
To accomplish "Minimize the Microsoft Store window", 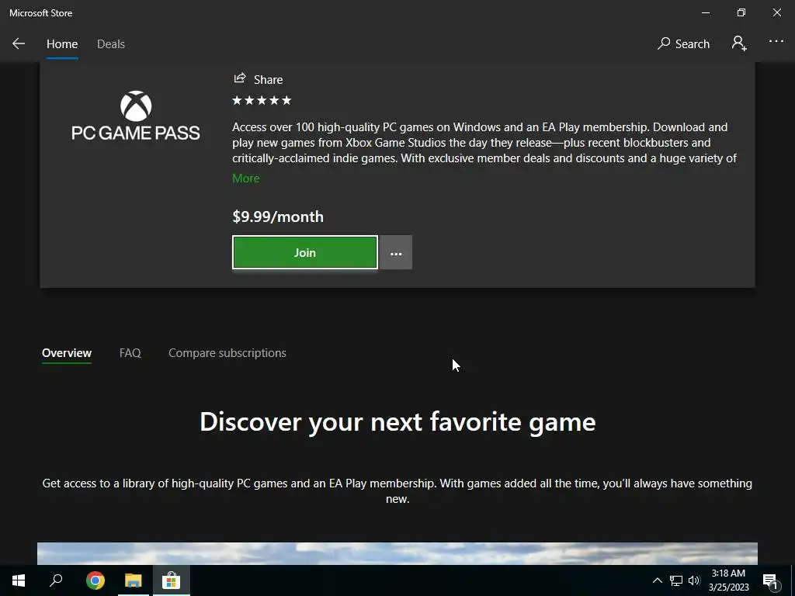I will point(706,12).
